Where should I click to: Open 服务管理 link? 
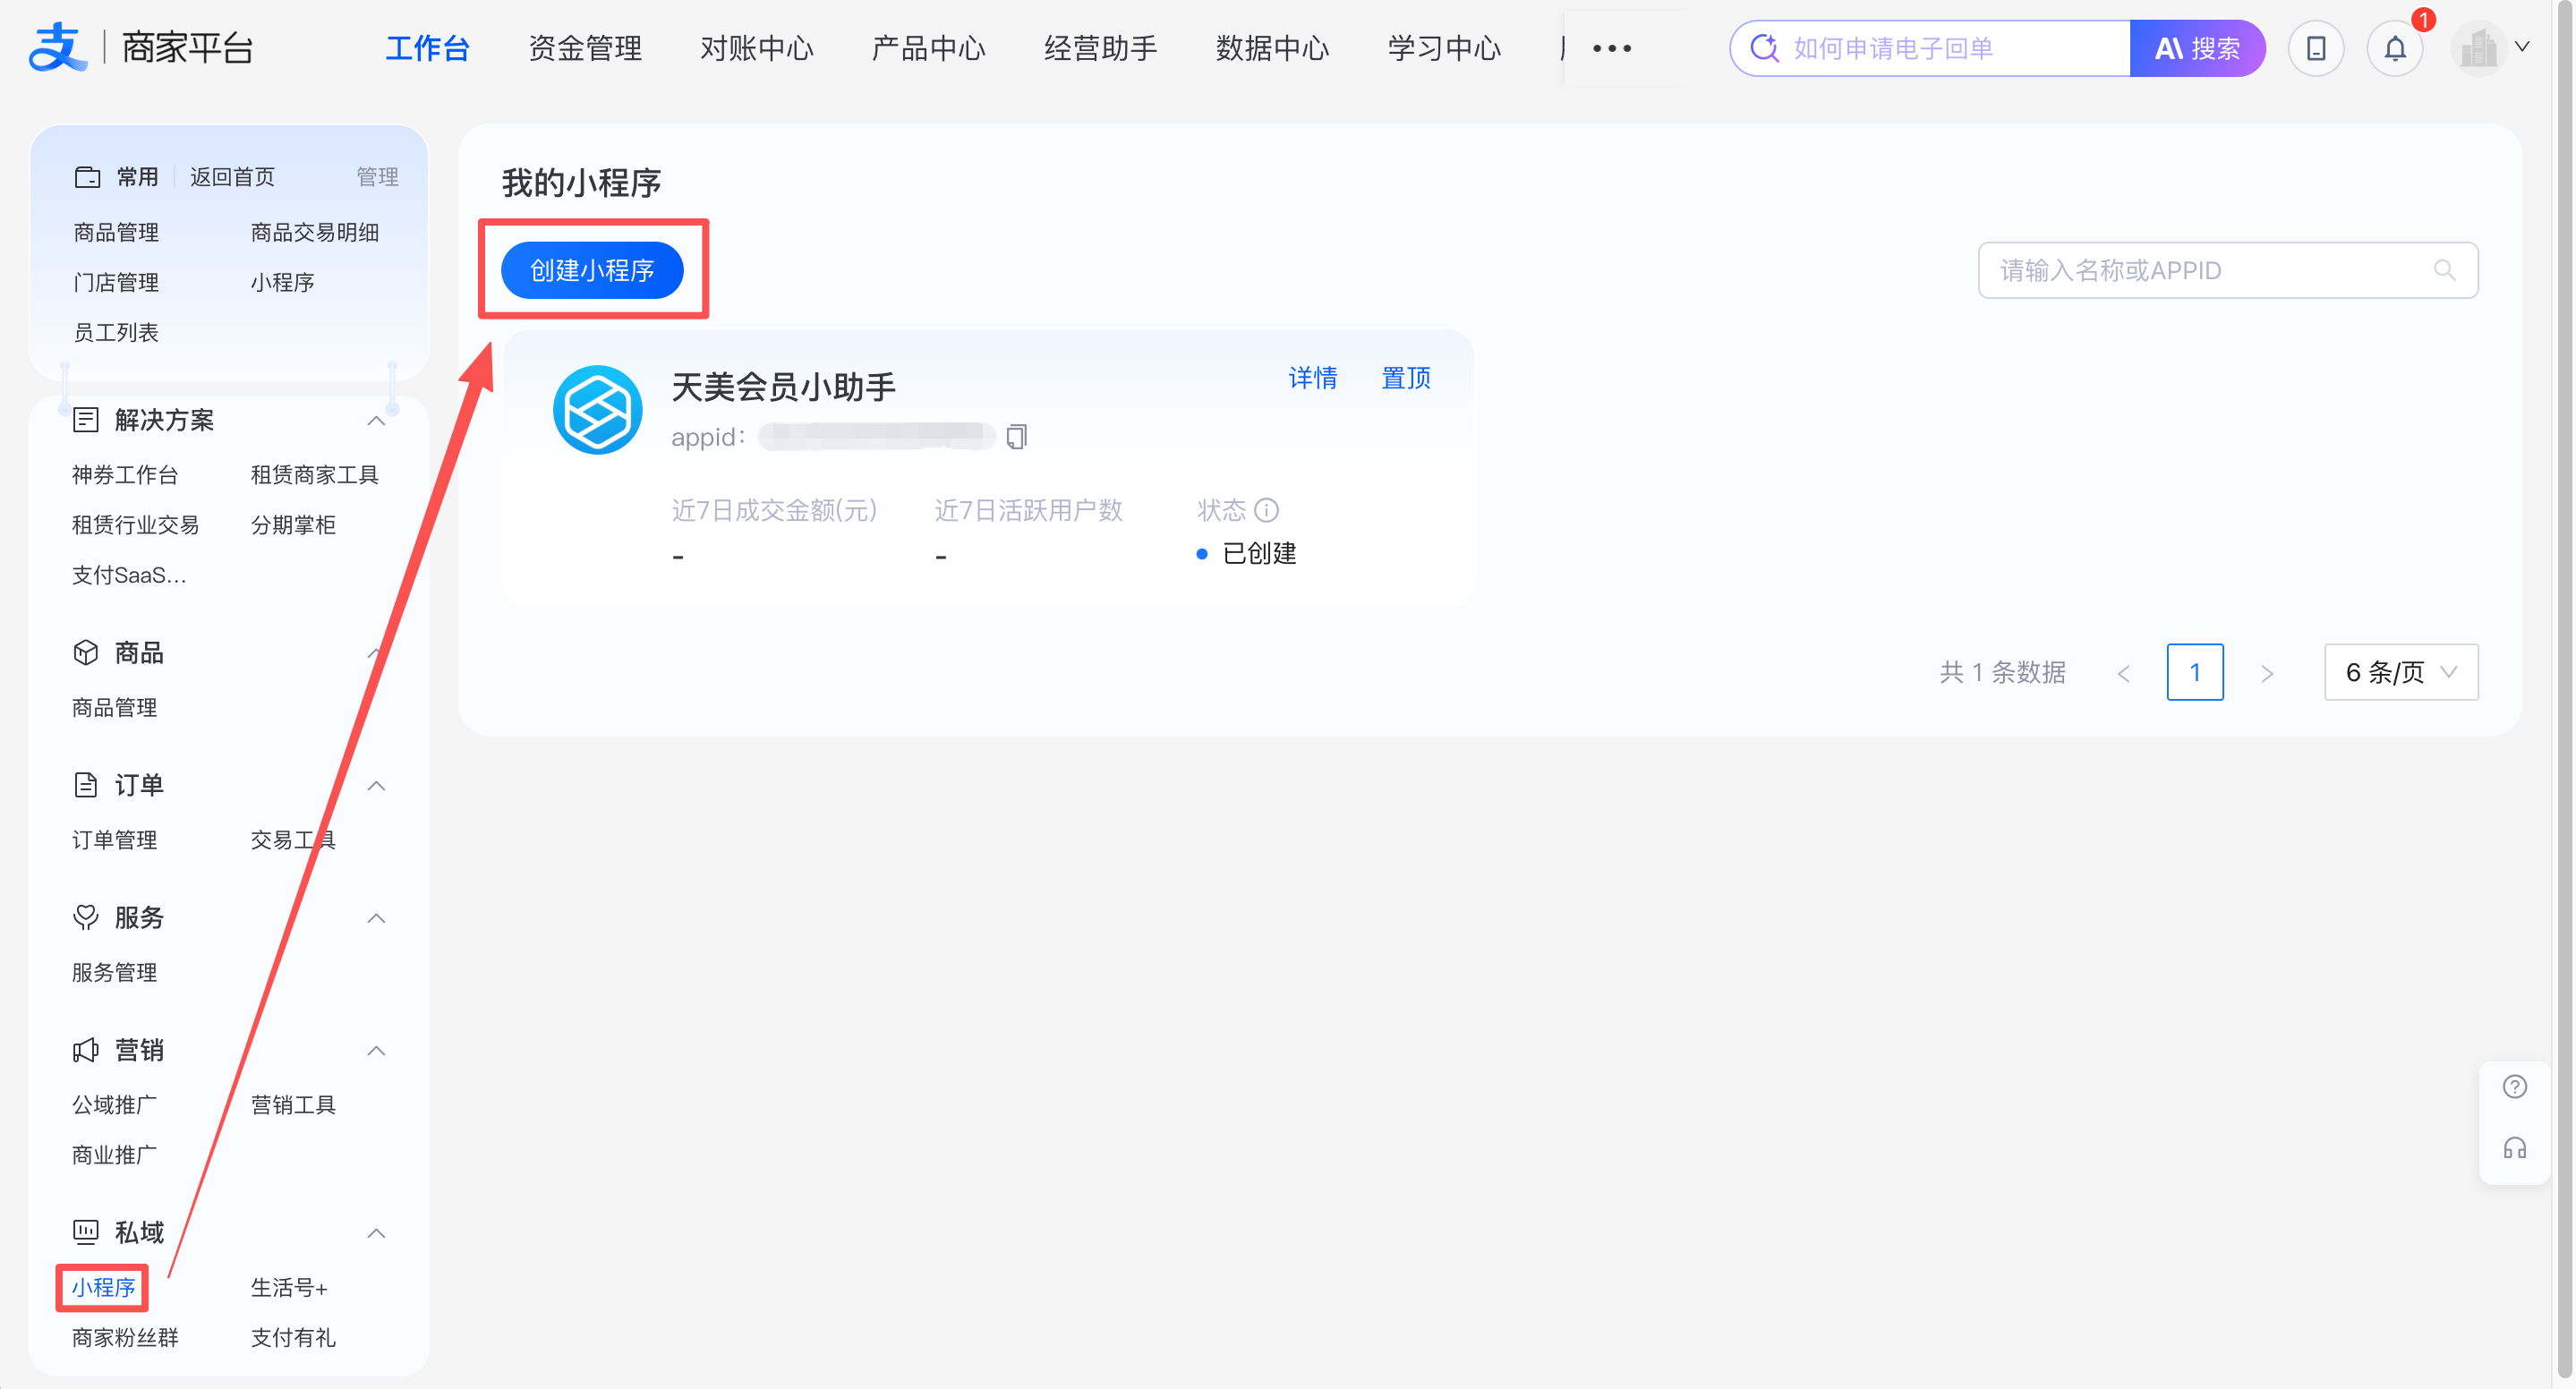(x=114, y=972)
